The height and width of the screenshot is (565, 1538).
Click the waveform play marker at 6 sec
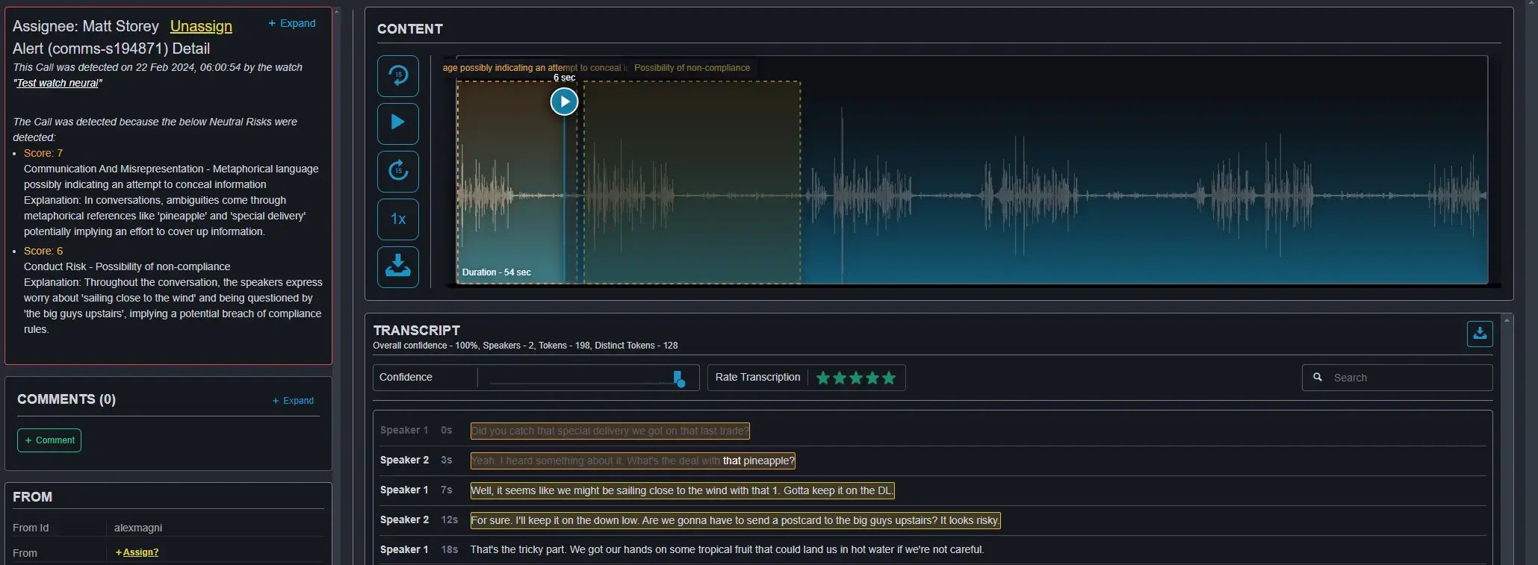pos(564,102)
